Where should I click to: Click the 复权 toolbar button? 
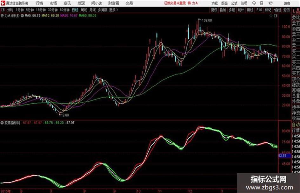[x=214, y=10]
